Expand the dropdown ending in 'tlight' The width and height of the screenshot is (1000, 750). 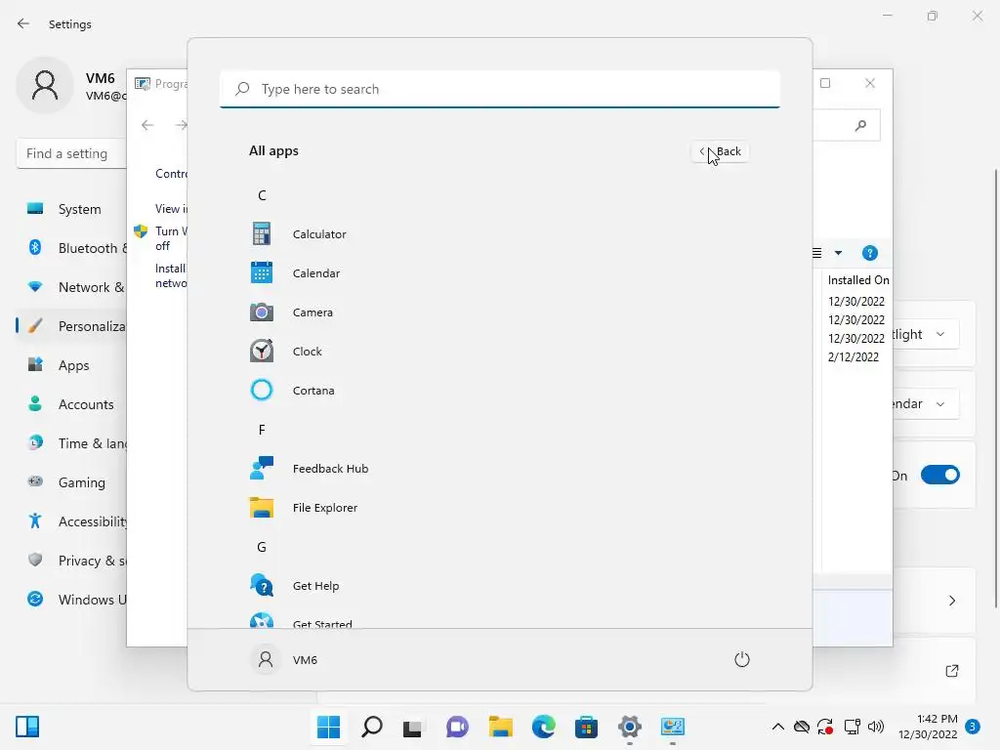pyautogui.click(x=926, y=334)
